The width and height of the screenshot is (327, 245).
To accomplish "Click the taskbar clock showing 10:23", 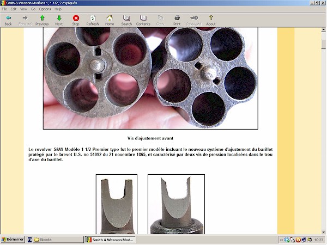I will tap(318, 240).
